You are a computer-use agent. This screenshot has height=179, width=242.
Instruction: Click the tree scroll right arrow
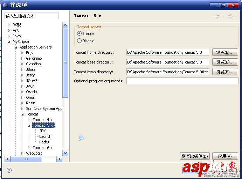pyautogui.click(x=59, y=159)
